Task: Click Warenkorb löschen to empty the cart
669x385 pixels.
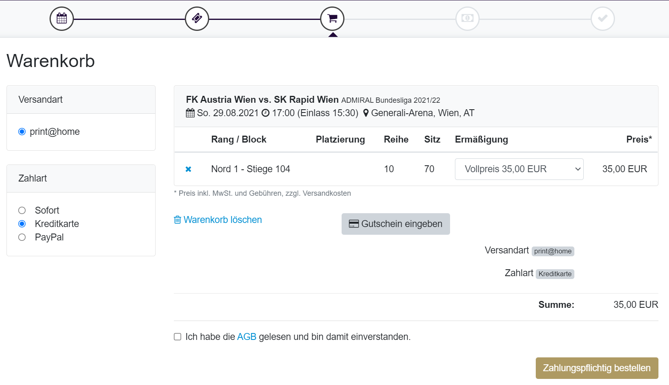Action: pyautogui.click(x=223, y=220)
